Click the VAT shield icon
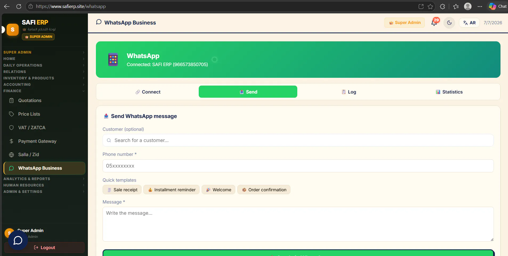Image resolution: width=508 pixels, height=256 pixels. pos(11,128)
